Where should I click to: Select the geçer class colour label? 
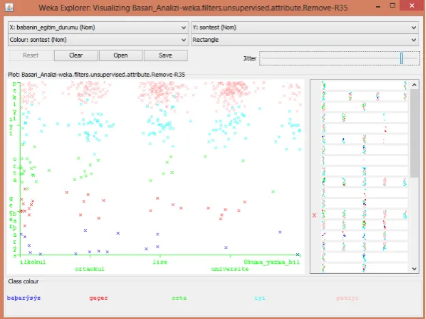point(98,298)
